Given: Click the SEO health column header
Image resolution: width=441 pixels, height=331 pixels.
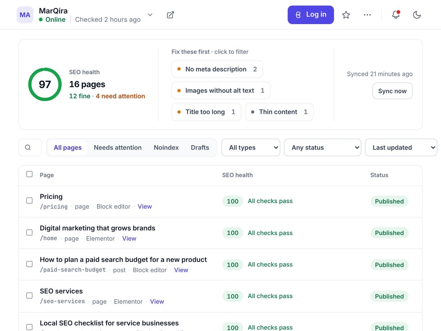Looking at the screenshot, I should click(237, 175).
